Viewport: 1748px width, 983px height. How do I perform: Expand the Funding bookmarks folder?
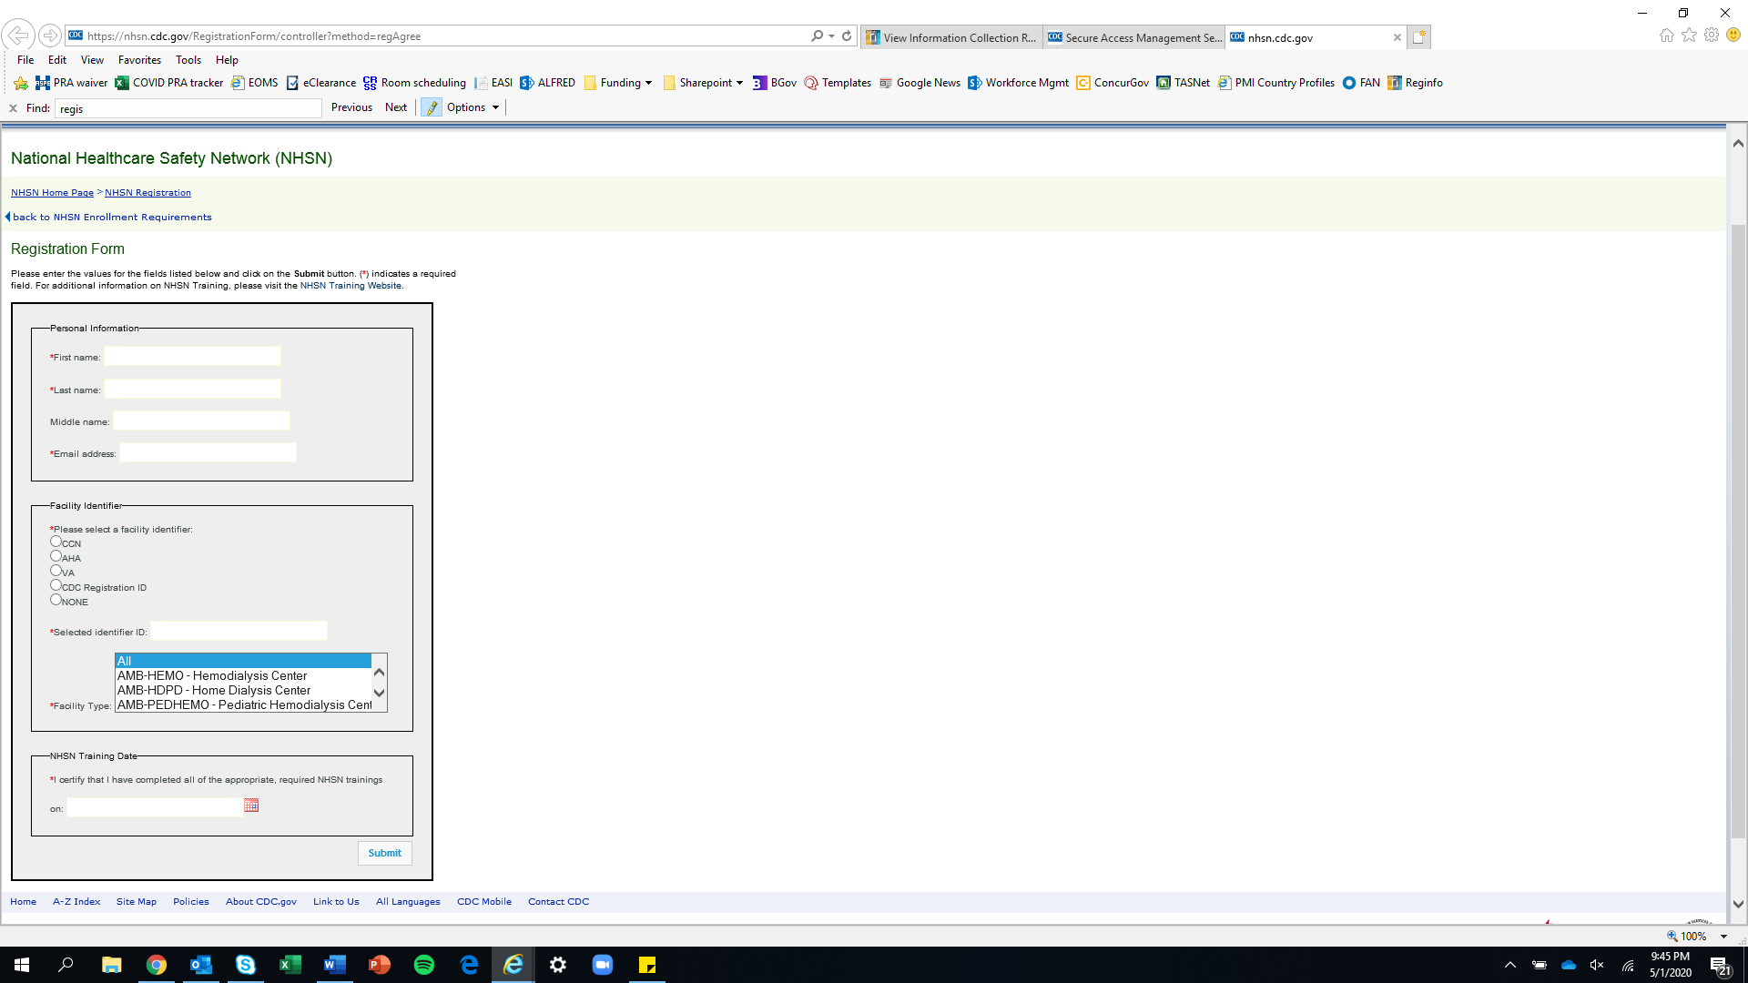[620, 83]
